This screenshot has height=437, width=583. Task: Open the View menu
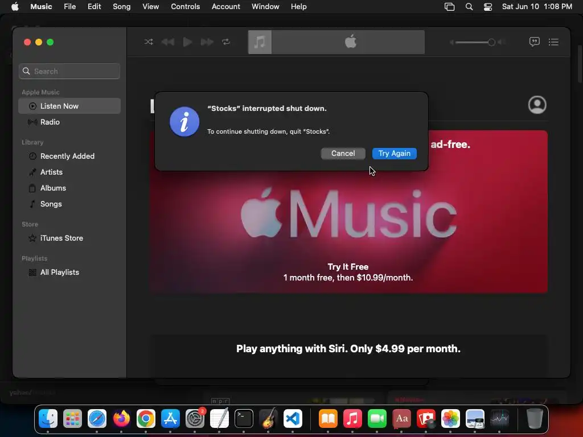tap(150, 7)
